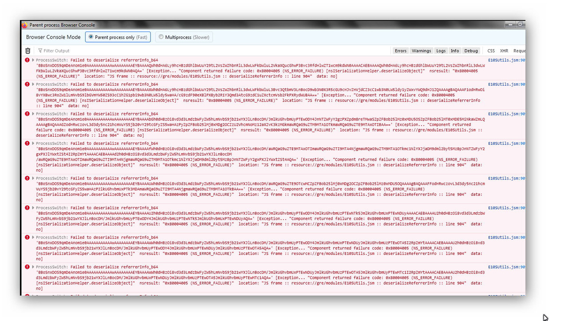Click the Firefox icon in the title bar
The width and height of the screenshot is (568, 321).
coord(25,25)
